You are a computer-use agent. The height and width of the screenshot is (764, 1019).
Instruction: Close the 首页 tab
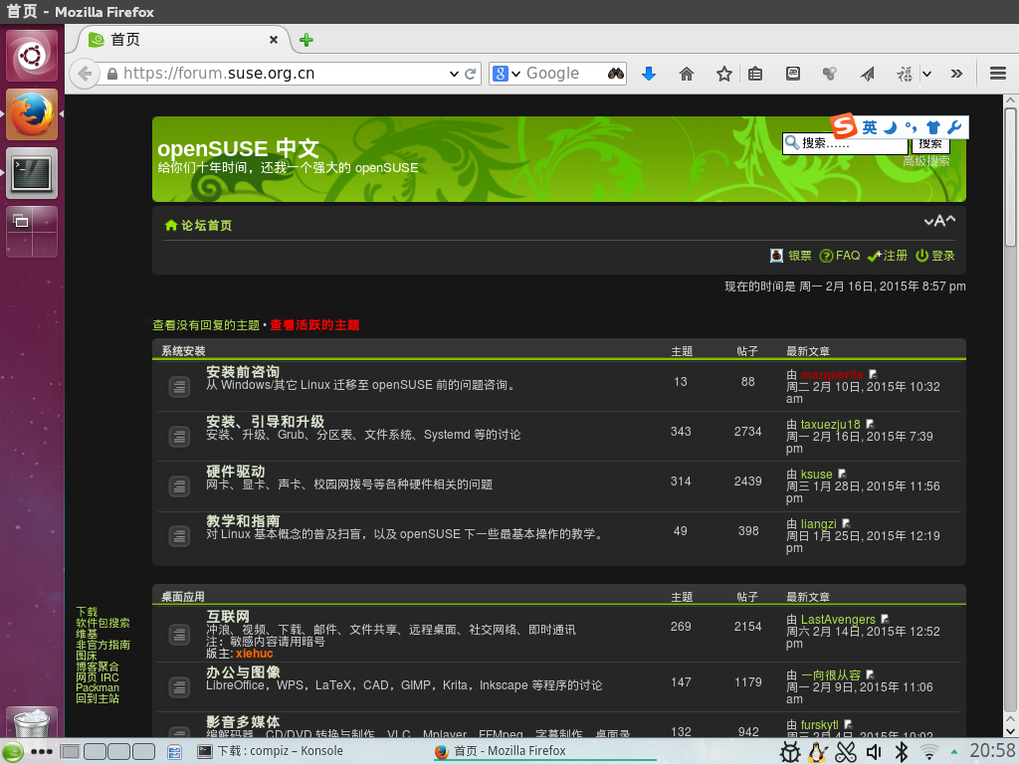pyautogui.click(x=274, y=40)
